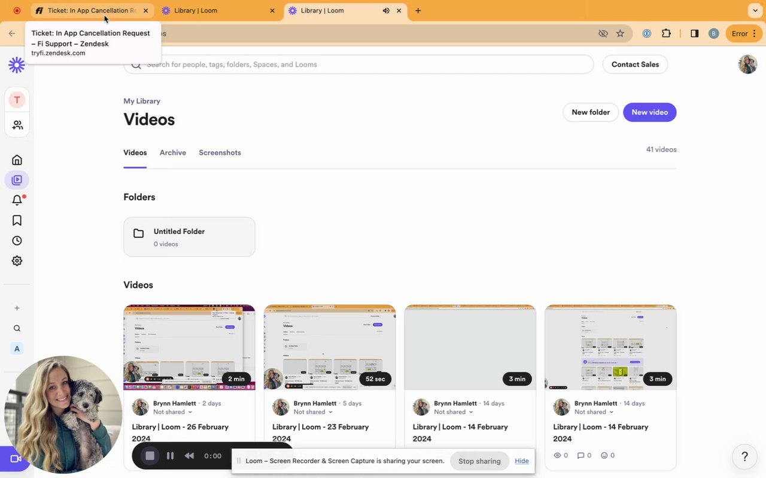Pause the Loom recording

click(x=171, y=456)
